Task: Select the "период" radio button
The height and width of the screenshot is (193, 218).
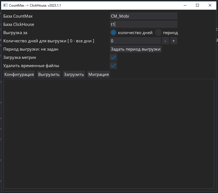Action: tap(158, 32)
